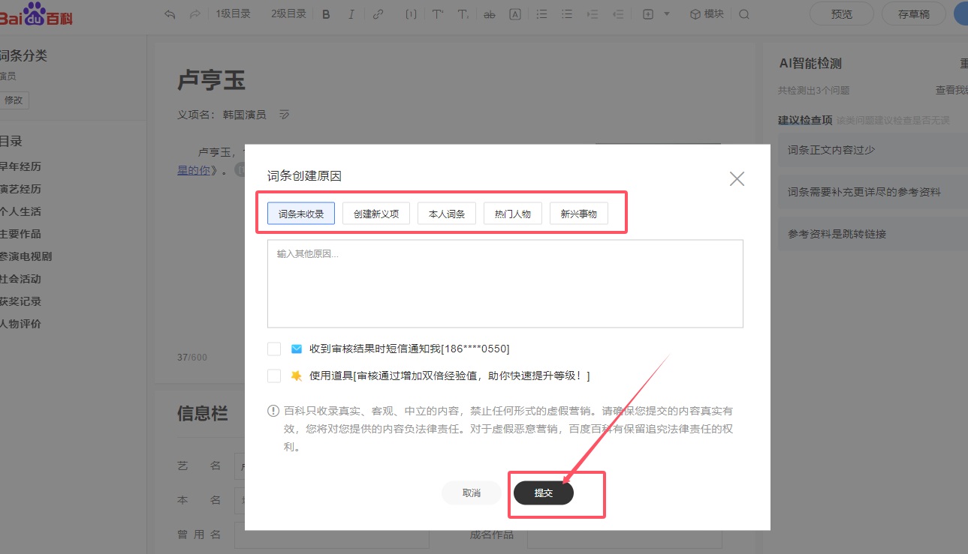Click the 卢亨玉 entry title
968x554 pixels.
[212, 80]
